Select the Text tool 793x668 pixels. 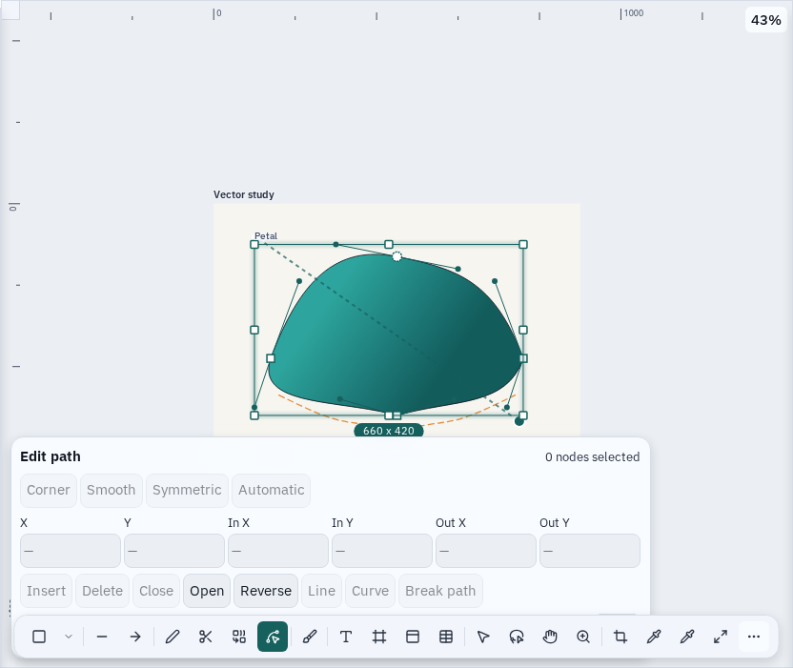(346, 637)
